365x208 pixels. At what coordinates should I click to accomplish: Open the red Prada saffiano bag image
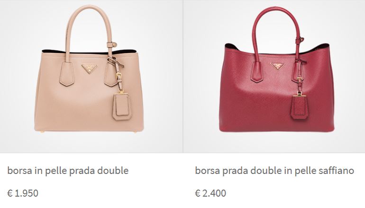click(277, 69)
